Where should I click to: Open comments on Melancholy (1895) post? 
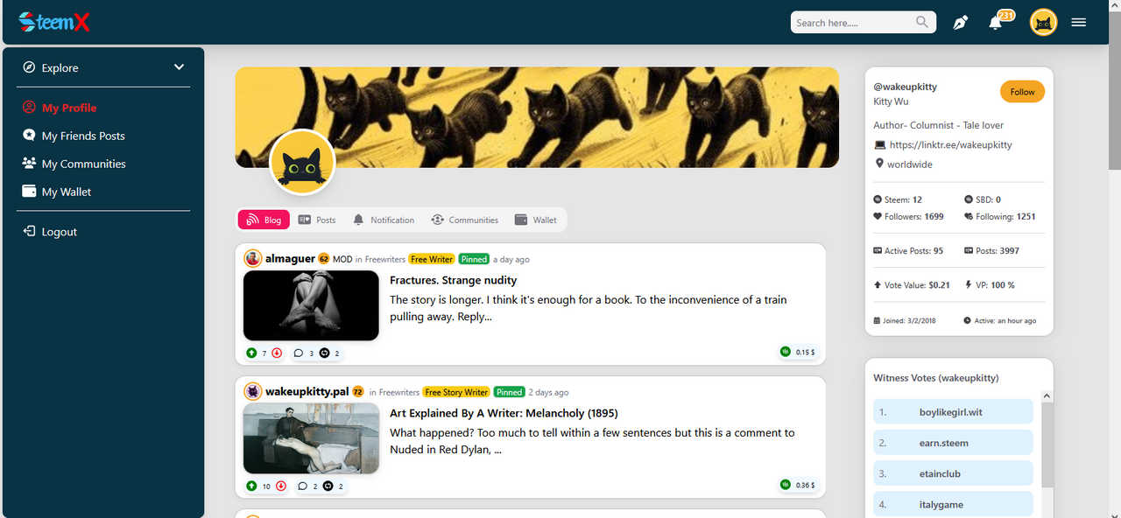pos(303,486)
